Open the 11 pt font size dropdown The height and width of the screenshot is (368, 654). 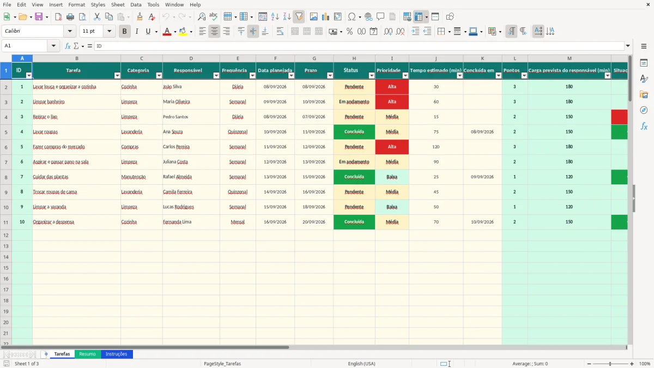coord(110,32)
